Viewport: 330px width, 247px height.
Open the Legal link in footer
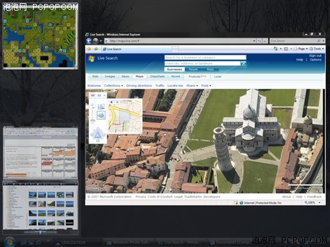(178, 197)
